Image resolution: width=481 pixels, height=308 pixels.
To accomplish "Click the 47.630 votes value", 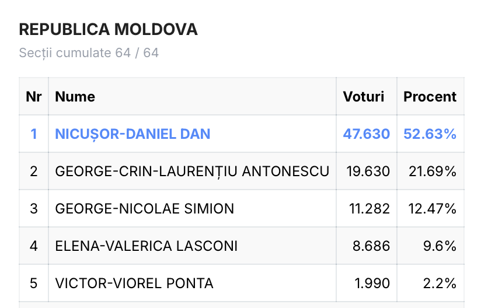I will 366,134.
